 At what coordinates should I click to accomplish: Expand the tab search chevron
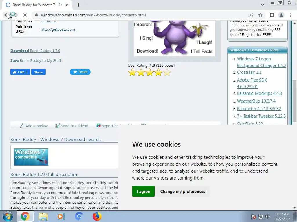(x=262, y=5)
